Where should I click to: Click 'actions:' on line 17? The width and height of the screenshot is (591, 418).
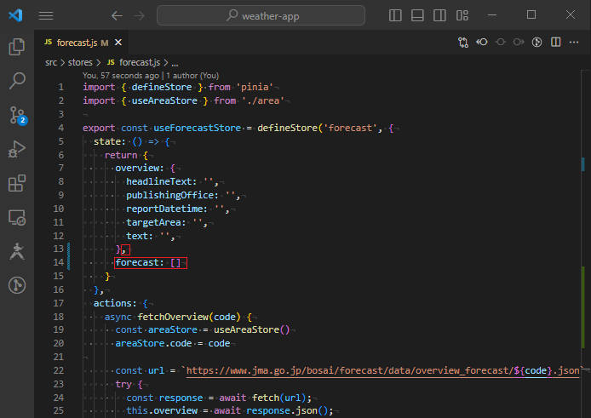[x=115, y=303]
